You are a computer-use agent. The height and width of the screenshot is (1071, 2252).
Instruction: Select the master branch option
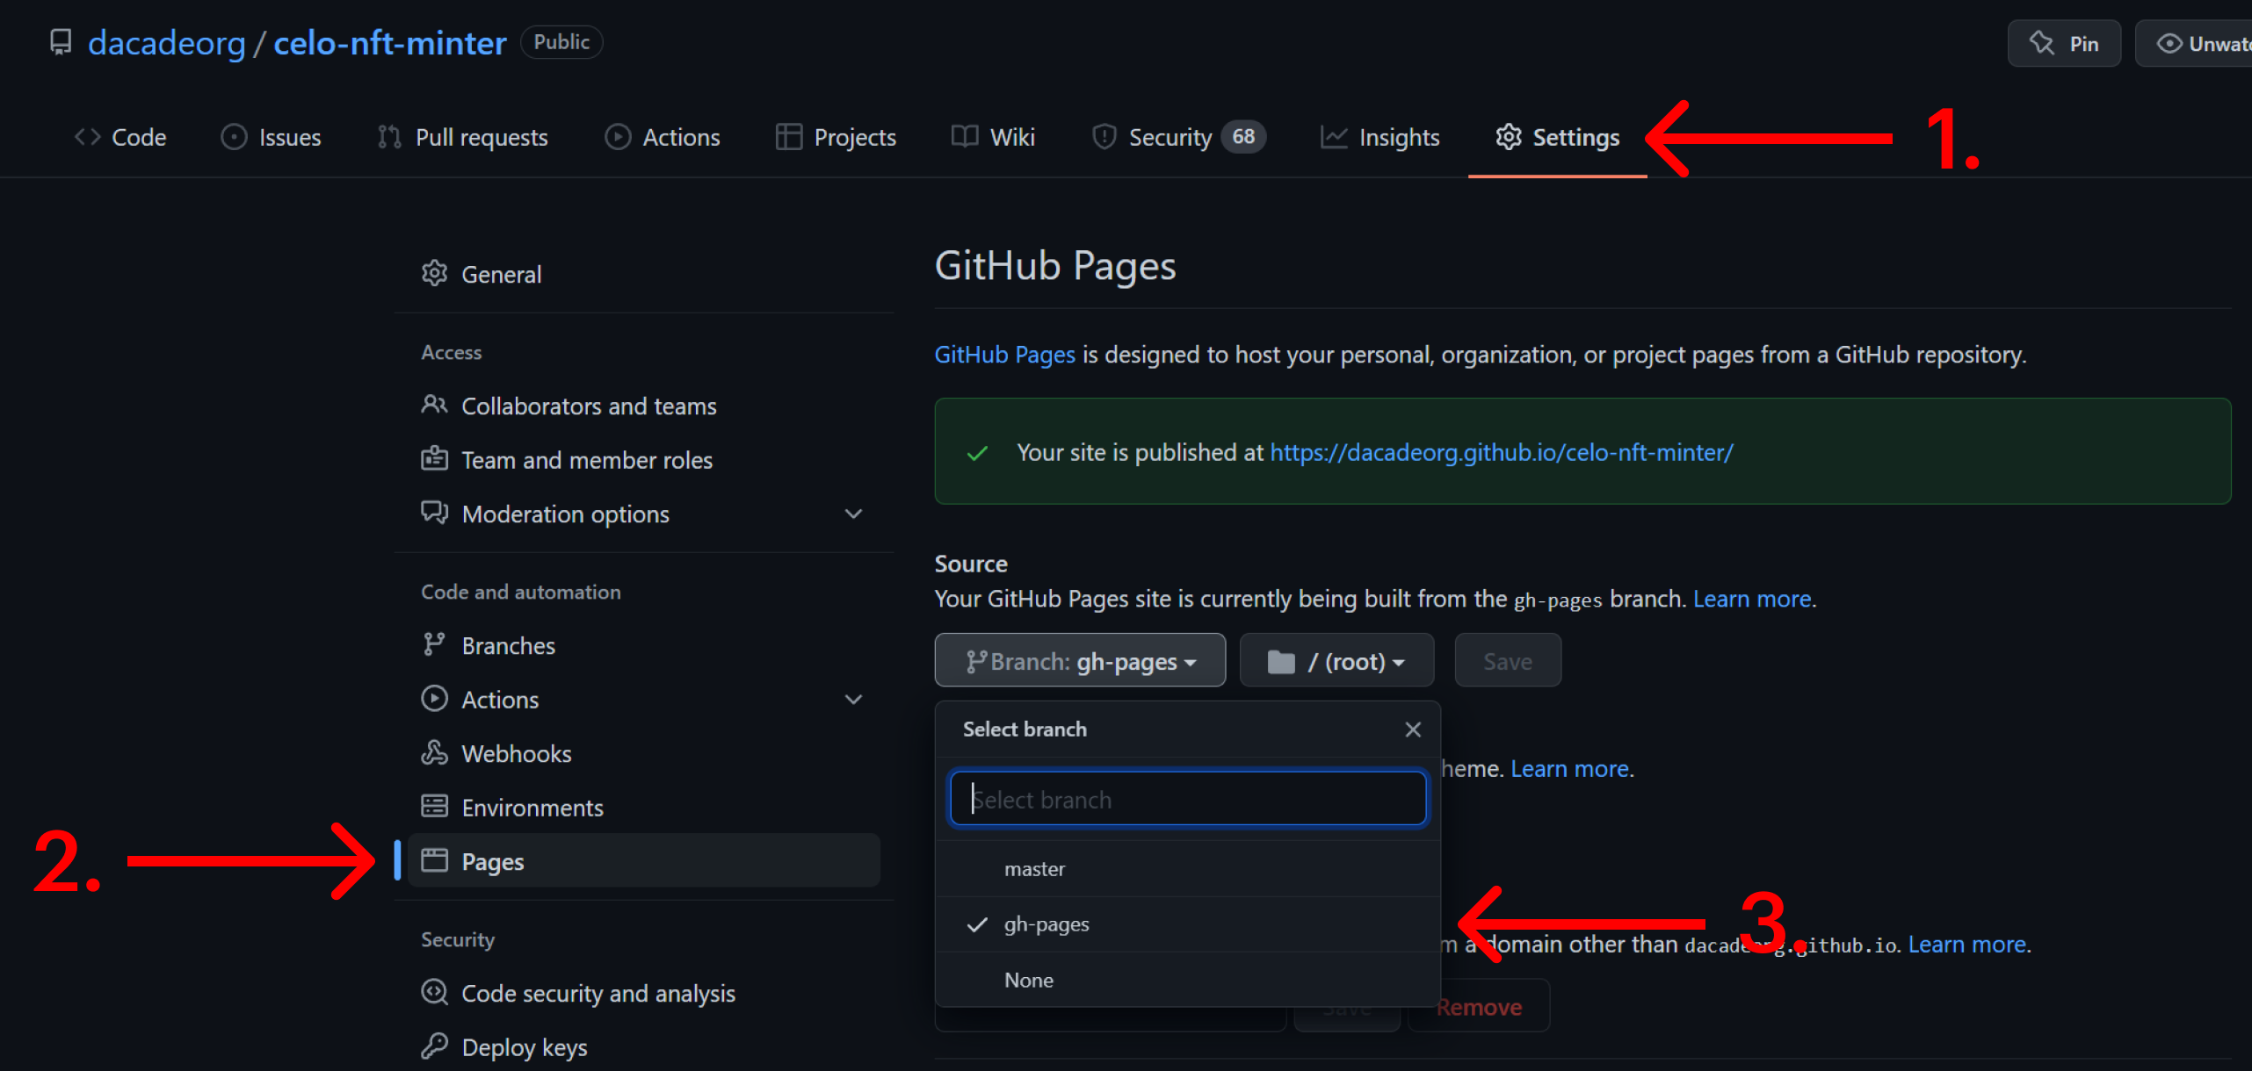[x=1034, y=869]
